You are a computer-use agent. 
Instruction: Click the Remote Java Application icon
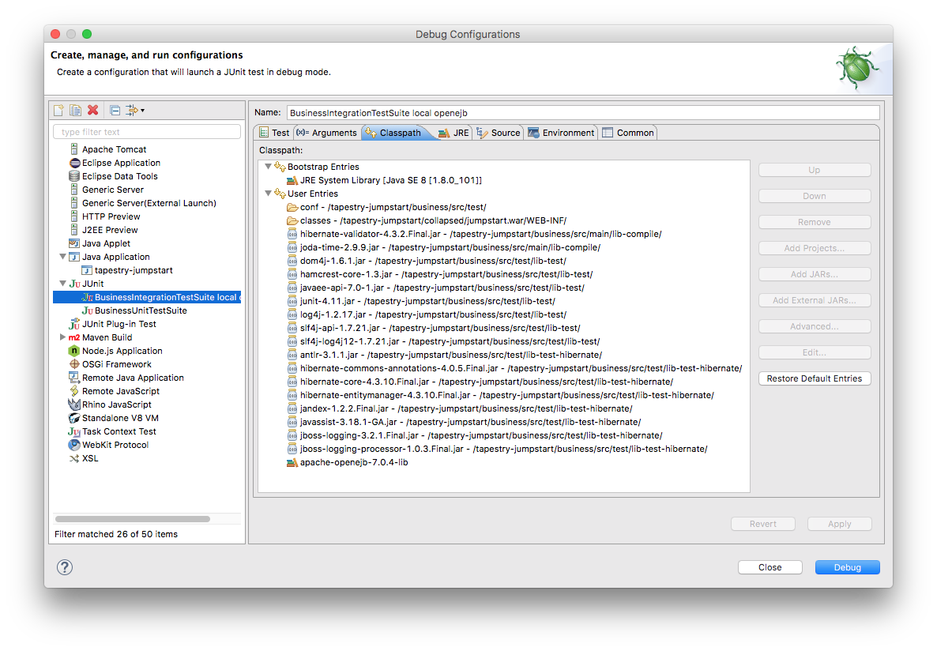tap(74, 378)
